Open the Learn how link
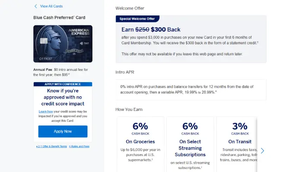Viewport: 302px width, 172px height. [46, 111]
